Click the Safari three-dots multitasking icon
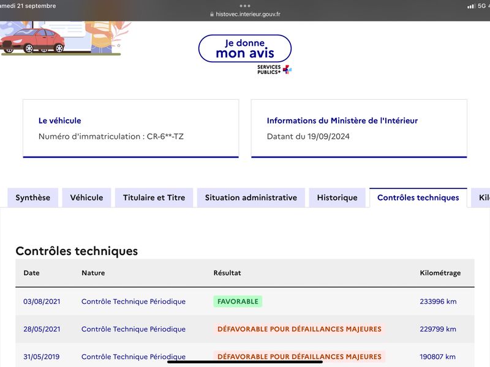Image resolution: width=490 pixels, height=367 pixels. coord(244,6)
